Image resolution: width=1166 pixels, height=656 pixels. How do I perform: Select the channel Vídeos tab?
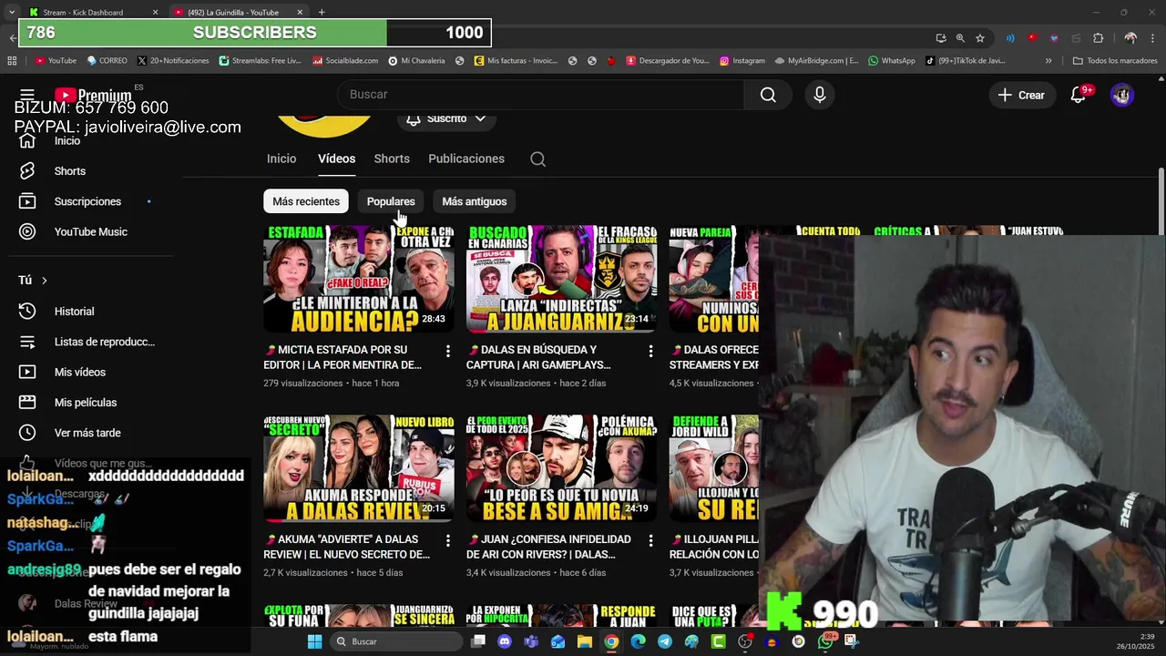336,159
